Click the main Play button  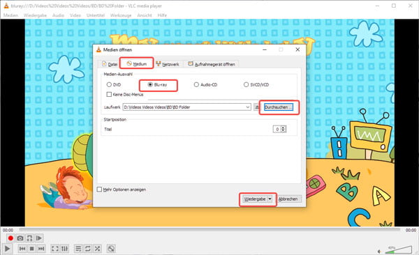pos(8,249)
